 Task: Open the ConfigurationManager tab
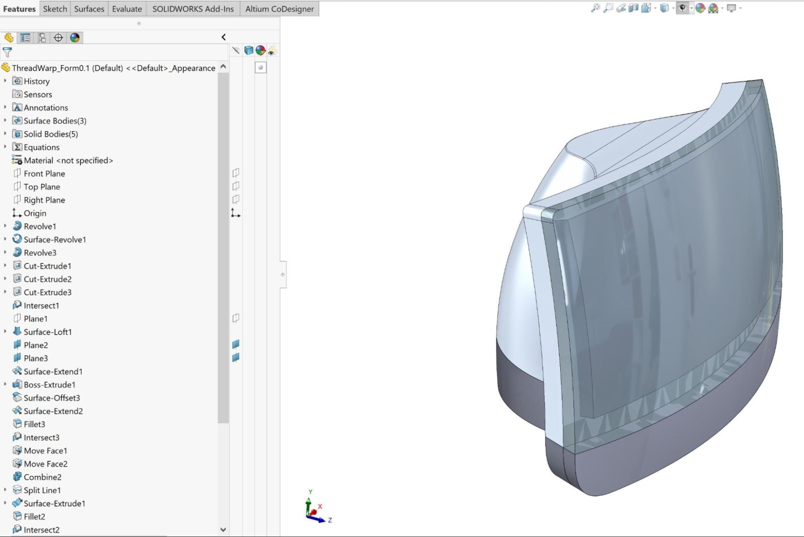41,38
